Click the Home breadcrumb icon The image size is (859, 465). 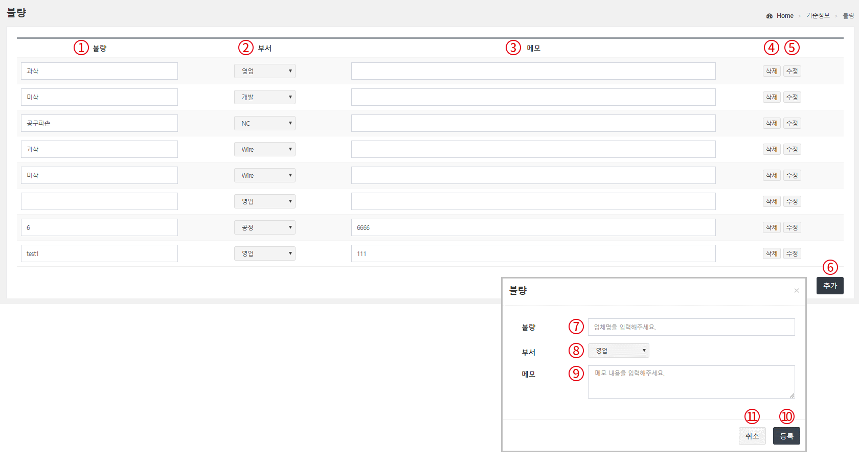point(769,16)
